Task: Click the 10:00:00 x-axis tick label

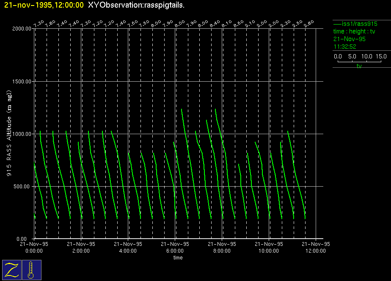Action: click(x=269, y=251)
